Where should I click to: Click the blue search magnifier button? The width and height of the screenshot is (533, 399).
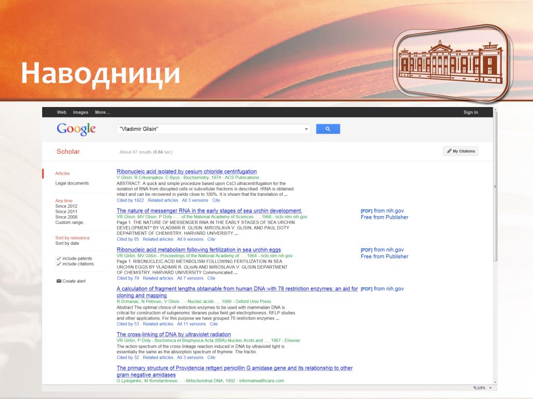pyautogui.click(x=328, y=129)
